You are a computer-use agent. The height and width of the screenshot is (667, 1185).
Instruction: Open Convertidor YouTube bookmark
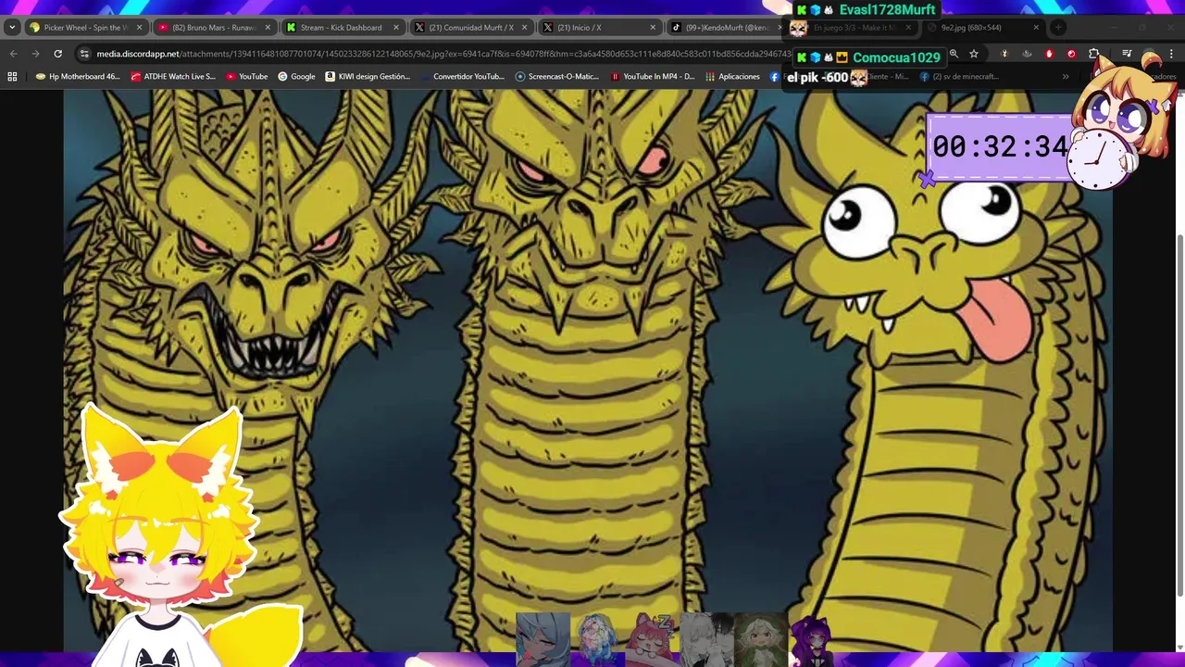pyautogui.click(x=462, y=77)
